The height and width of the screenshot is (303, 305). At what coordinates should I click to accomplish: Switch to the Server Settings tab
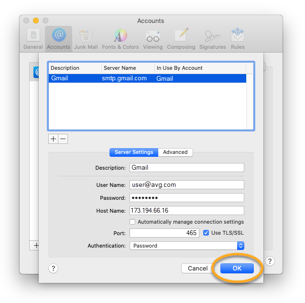134,152
